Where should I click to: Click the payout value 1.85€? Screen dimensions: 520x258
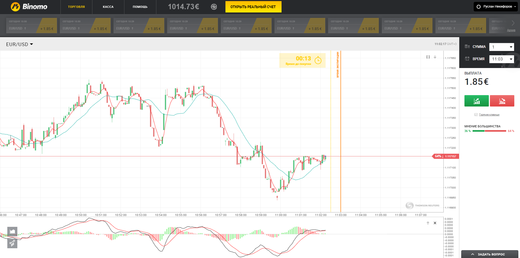tap(476, 82)
